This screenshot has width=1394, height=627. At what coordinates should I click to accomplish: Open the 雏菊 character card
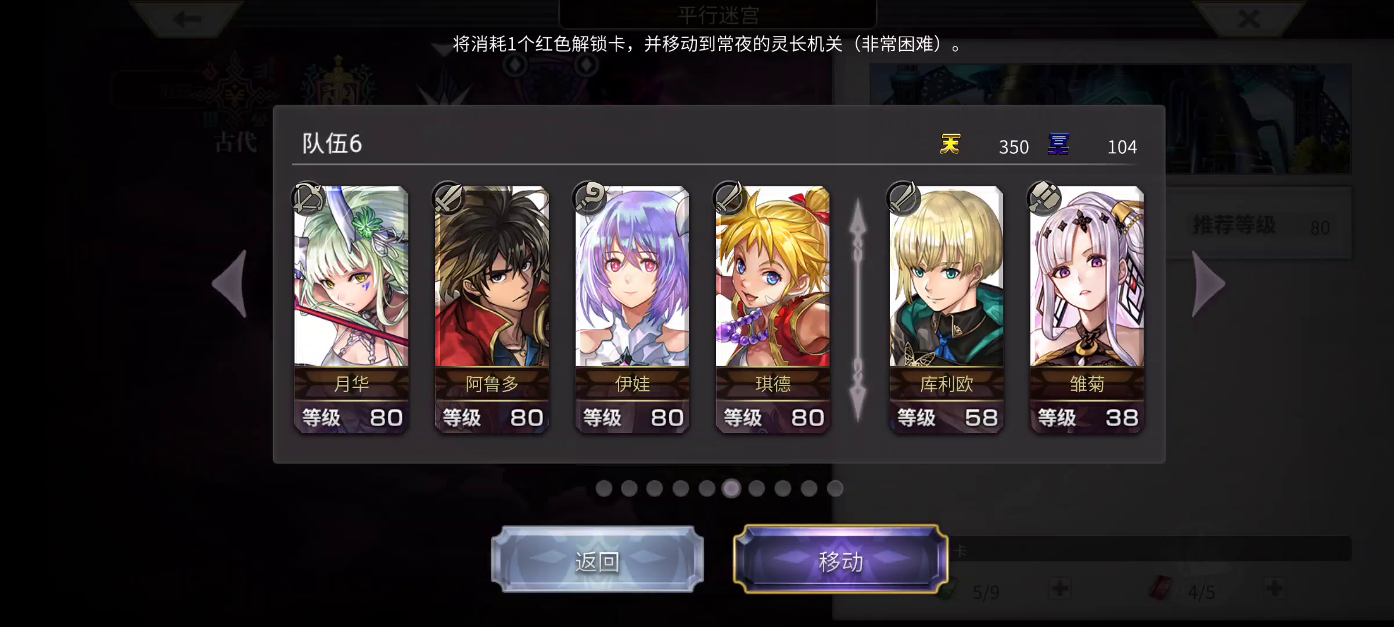1087,309
